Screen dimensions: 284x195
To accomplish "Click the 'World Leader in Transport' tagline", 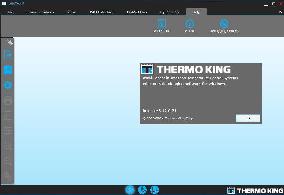I will tap(191, 78).
